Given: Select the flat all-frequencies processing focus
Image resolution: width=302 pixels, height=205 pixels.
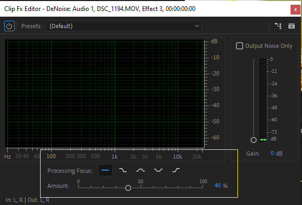Looking at the screenshot, I should pos(105,170).
